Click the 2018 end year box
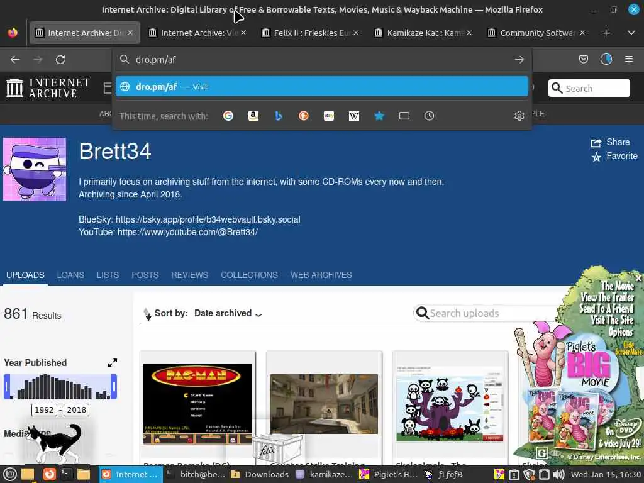 click(76, 410)
